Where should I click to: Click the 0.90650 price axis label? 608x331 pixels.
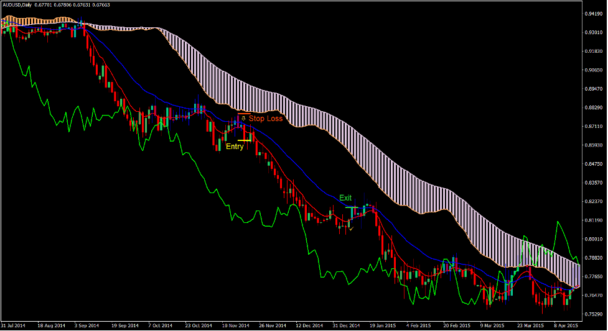point(593,70)
